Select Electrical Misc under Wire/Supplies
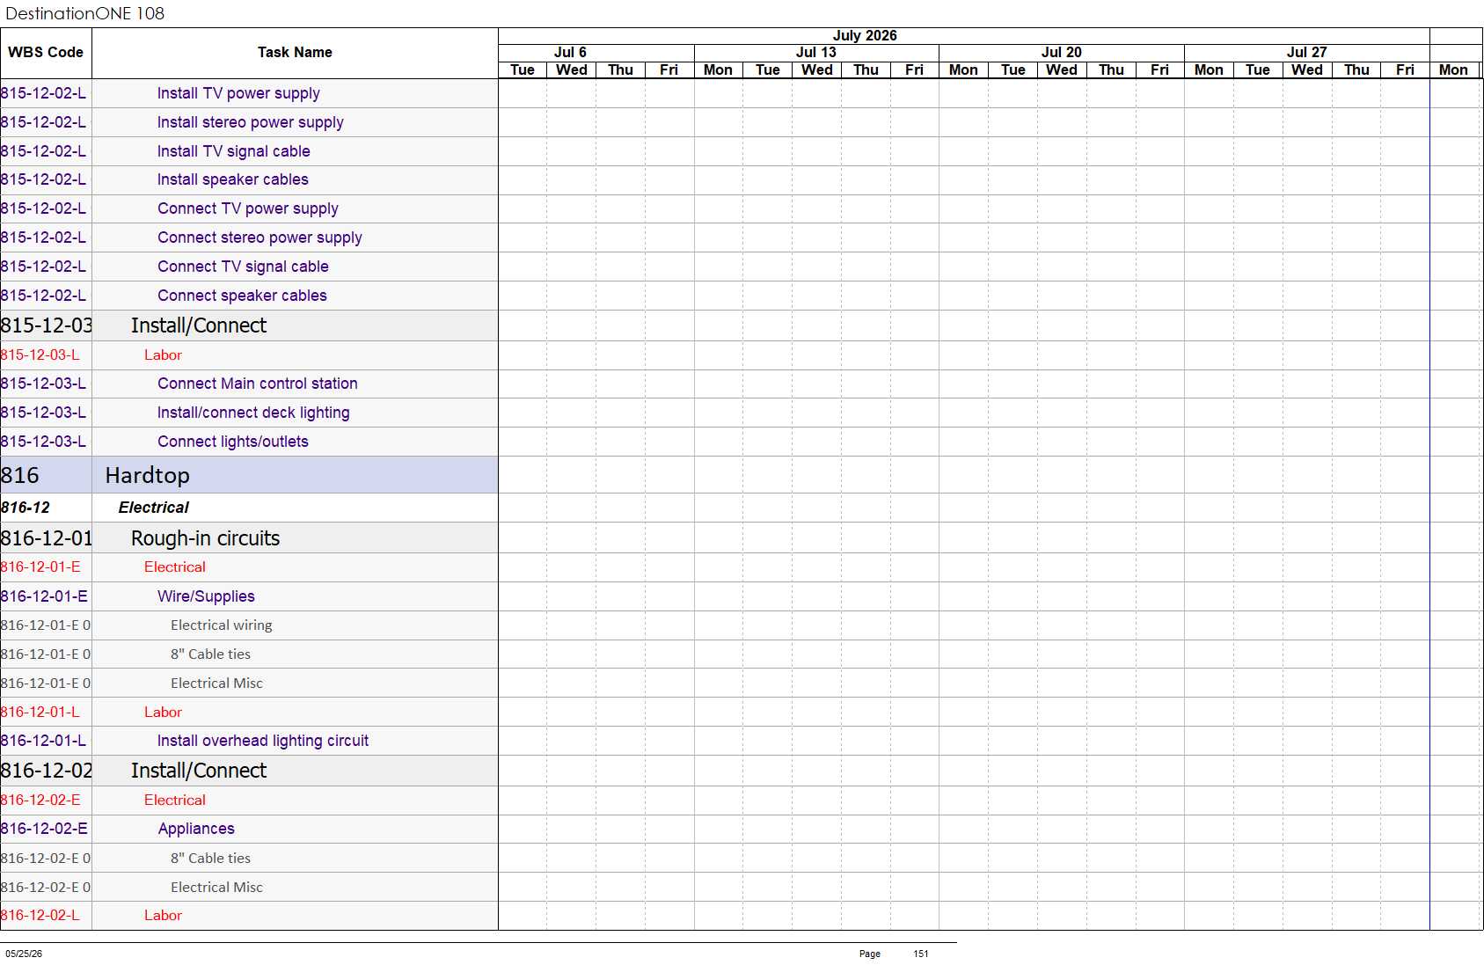This screenshot has width=1484, height=965. click(216, 684)
